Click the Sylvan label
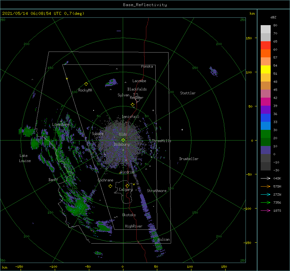The height and width of the screenshot is (271, 290). point(123,95)
